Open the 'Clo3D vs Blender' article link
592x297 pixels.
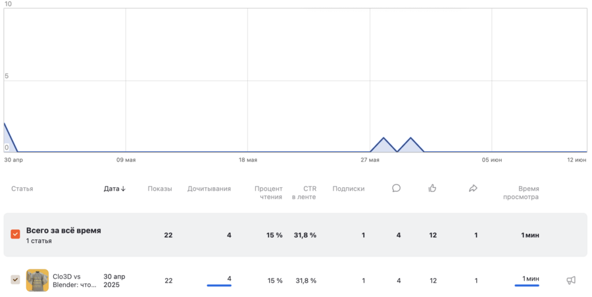75,281
